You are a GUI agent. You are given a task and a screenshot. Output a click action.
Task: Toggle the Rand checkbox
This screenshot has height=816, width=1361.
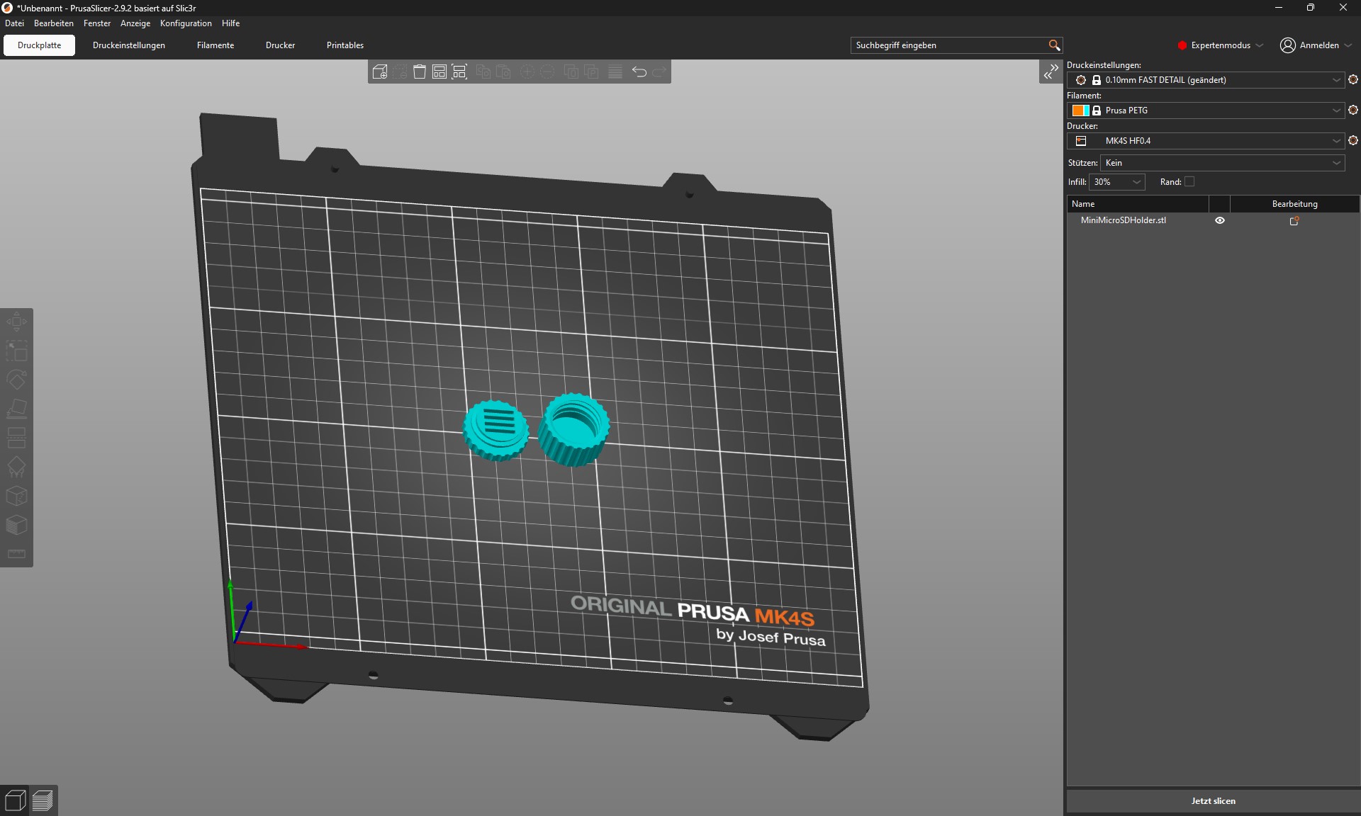tap(1189, 182)
